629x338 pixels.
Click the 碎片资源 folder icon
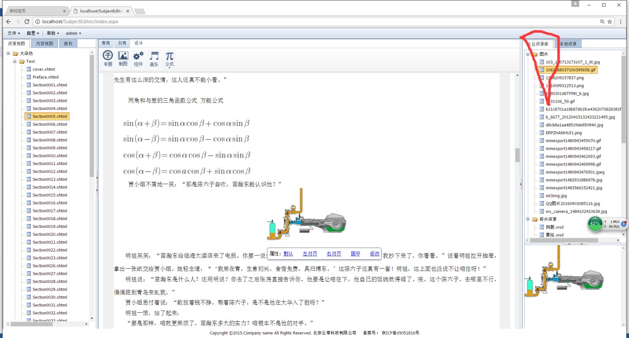click(535, 219)
